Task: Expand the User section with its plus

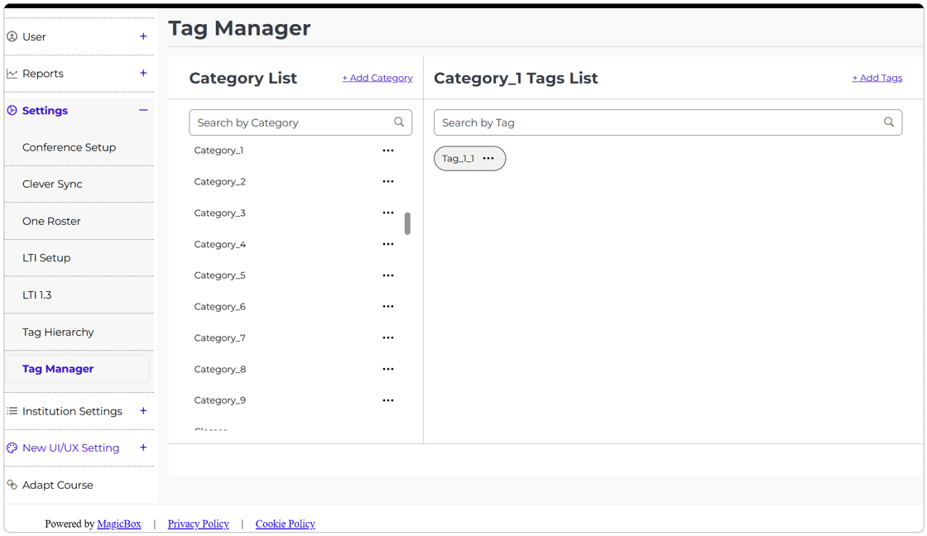Action: point(143,36)
